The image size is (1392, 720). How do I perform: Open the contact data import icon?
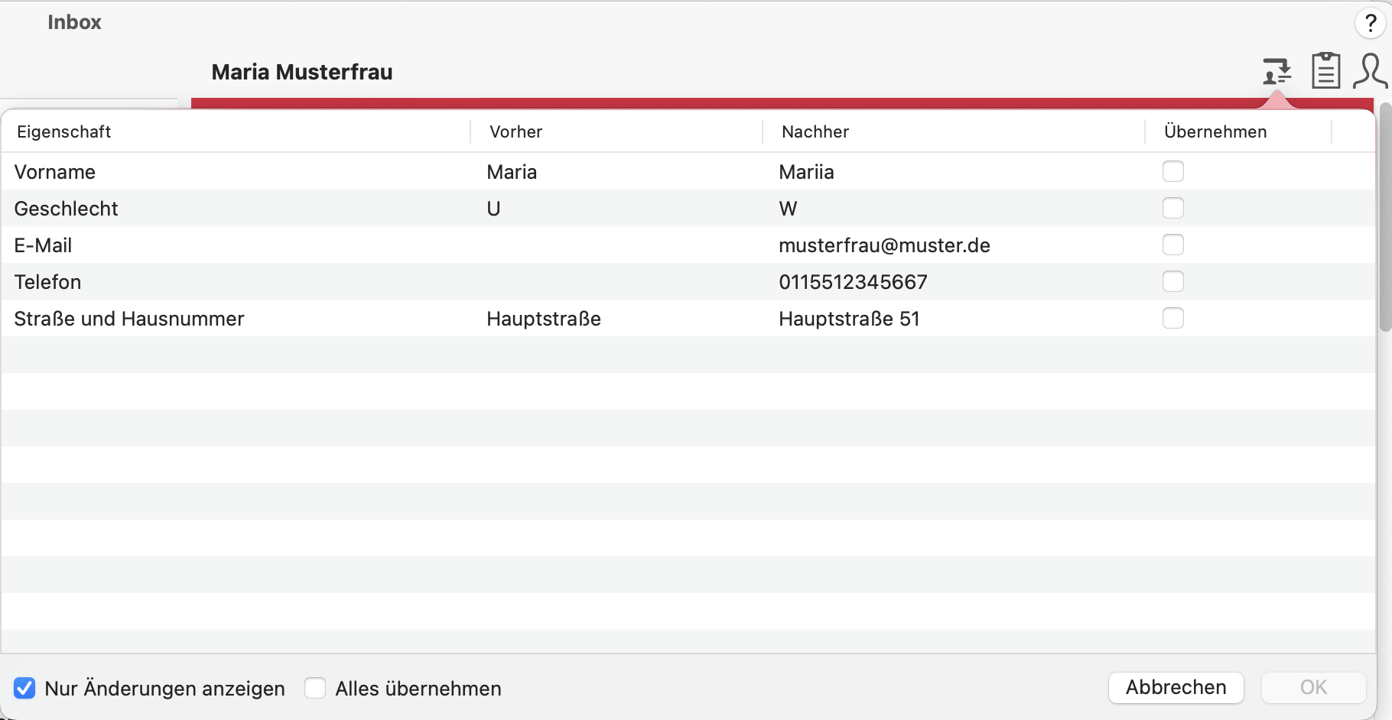[x=1276, y=70]
